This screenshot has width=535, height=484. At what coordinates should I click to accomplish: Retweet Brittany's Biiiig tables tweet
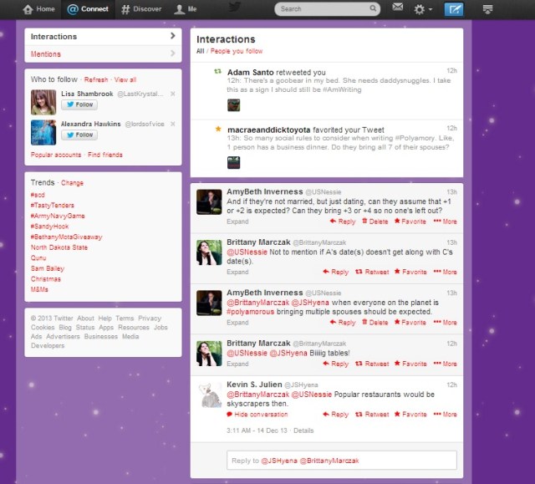point(372,364)
